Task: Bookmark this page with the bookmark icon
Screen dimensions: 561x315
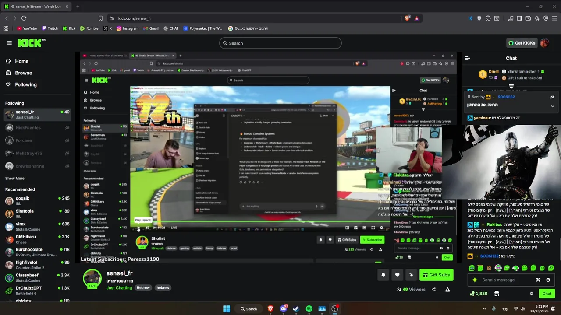Action: point(100,18)
